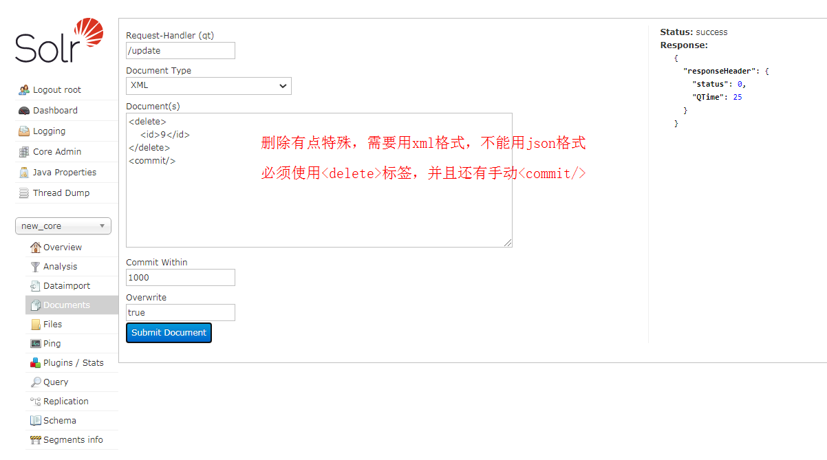Select the Segments info menu item
The height and width of the screenshot is (460, 827).
pos(72,440)
